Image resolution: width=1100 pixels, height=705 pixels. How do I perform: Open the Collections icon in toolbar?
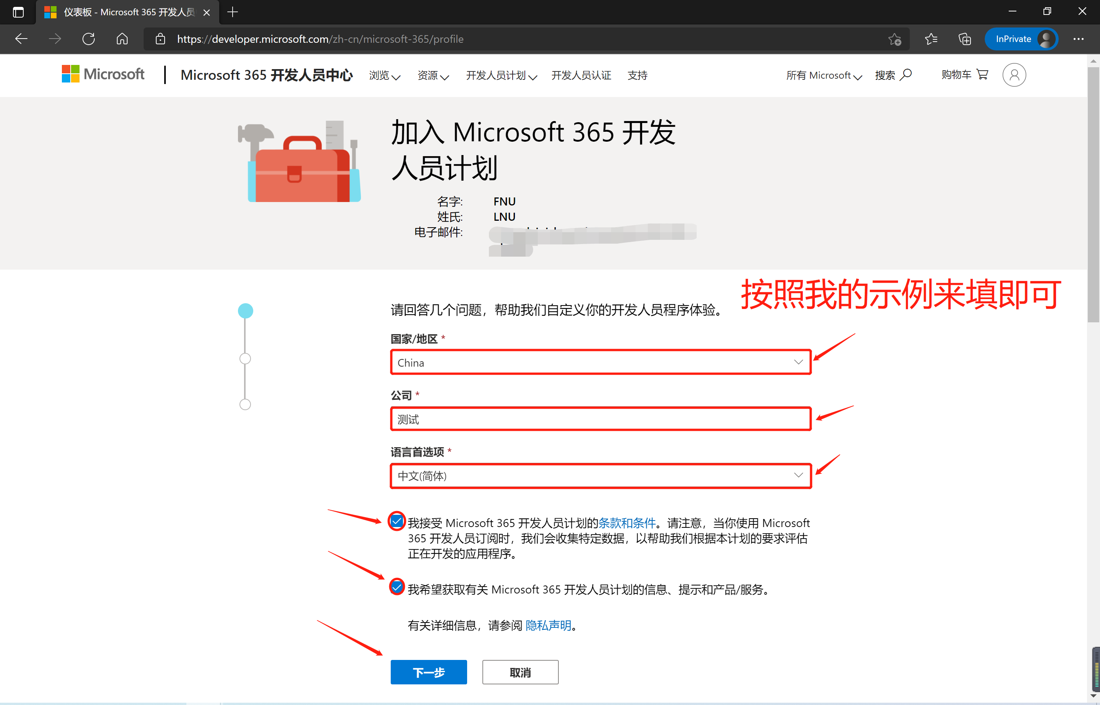964,39
